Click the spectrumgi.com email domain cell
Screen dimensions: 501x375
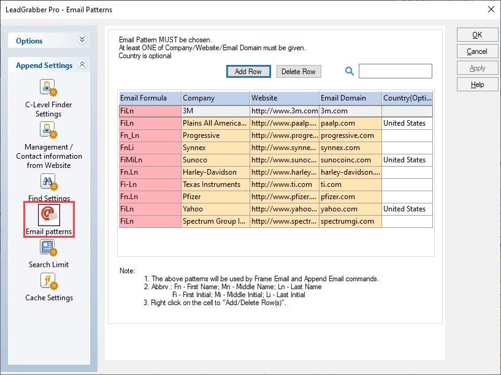[x=351, y=221]
